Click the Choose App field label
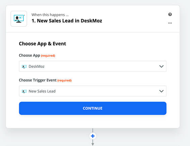This screenshot has width=190, height=146. coord(30,56)
